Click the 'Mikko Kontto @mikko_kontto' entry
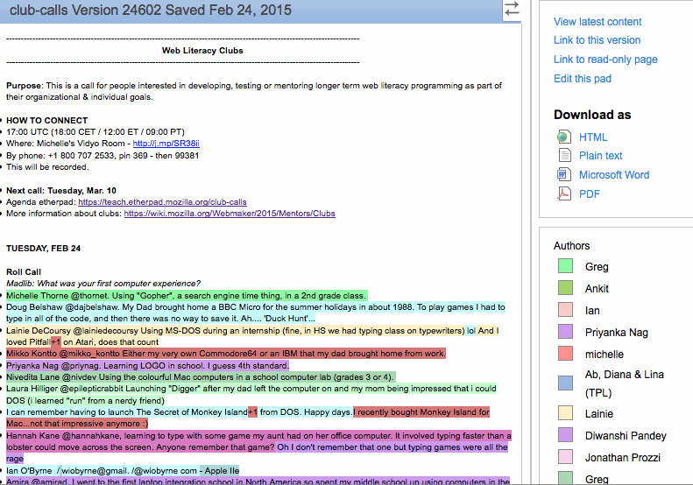Viewport: 693px width, 485px height. [x=226, y=354]
